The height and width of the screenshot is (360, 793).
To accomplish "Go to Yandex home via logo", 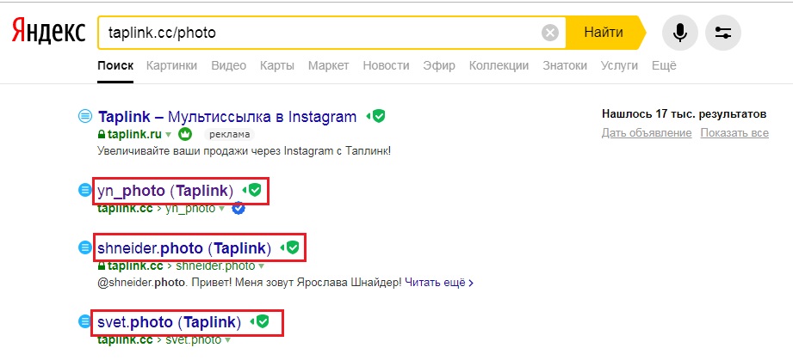I will [x=48, y=33].
